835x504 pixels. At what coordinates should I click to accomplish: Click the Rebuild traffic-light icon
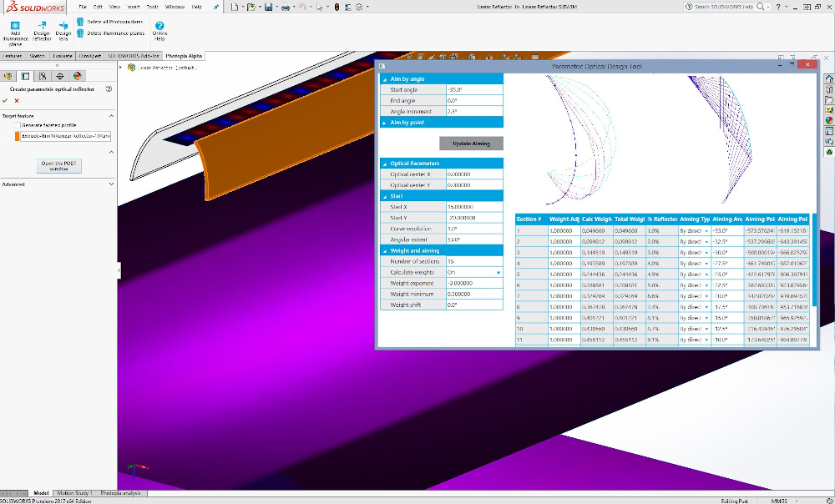click(x=337, y=8)
